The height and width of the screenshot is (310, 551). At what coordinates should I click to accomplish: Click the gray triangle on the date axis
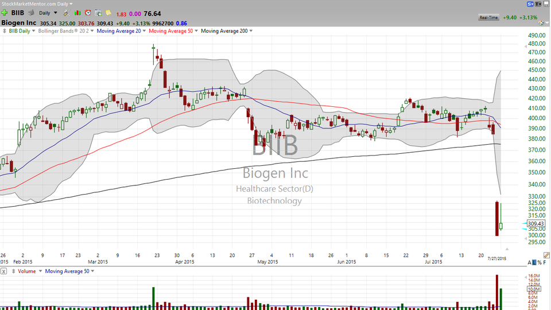pos(507,249)
